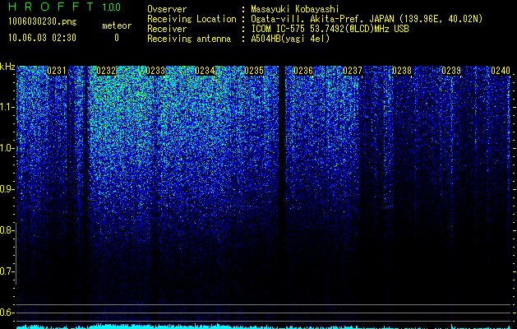Click the 0.9 kHz axis label

point(7,189)
